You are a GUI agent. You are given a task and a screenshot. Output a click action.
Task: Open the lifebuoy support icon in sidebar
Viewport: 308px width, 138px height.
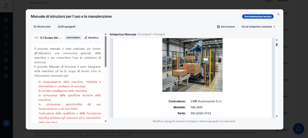6,60
